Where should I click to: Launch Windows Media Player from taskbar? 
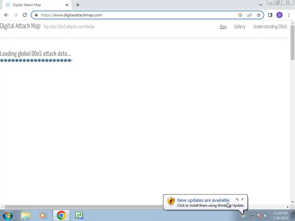coord(43,215)
